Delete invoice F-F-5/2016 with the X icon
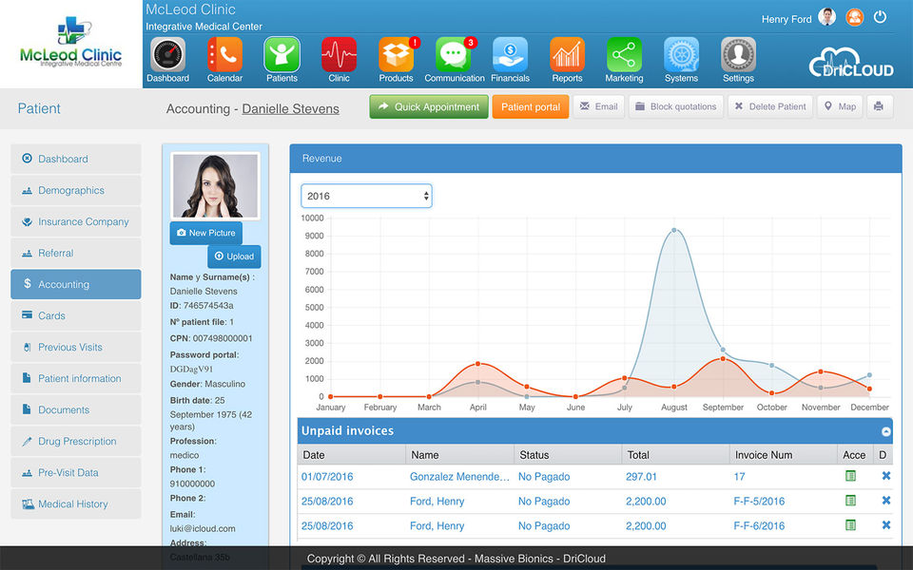The width and height of the screenshot is (913, 570). coord(886,501)
